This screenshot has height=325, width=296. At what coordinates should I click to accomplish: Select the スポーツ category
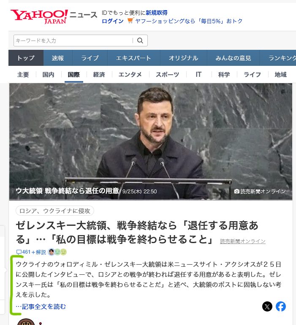[167, 75]
